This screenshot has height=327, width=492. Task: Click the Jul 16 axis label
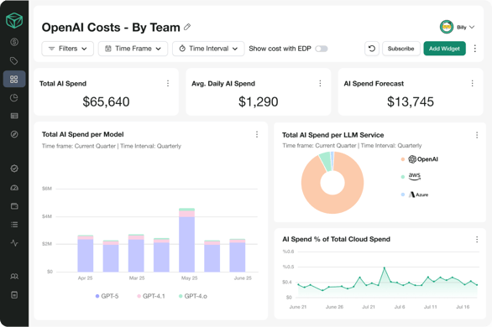pyautogui.click(x=463, y=307)
